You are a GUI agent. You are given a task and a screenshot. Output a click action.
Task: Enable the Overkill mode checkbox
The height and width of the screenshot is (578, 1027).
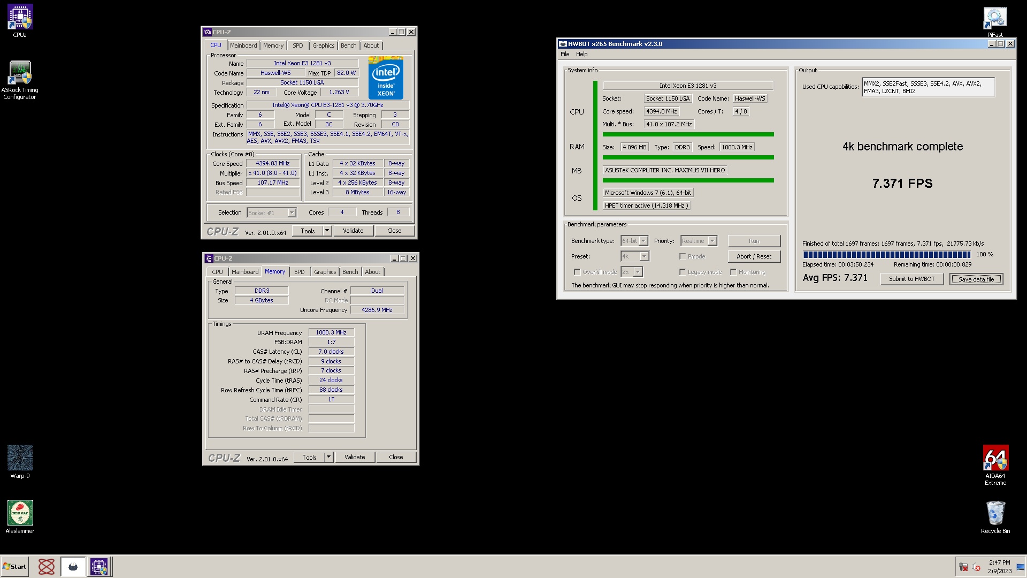577,272
